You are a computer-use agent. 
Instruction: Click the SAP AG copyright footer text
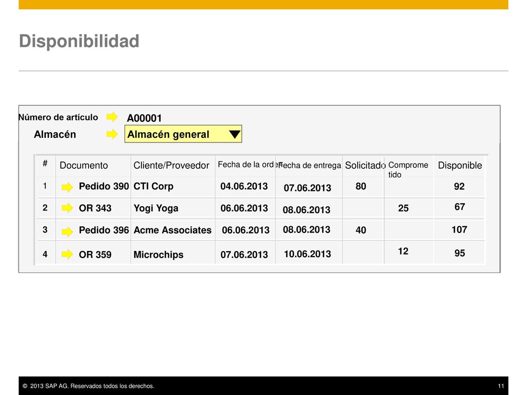[89, 386]
